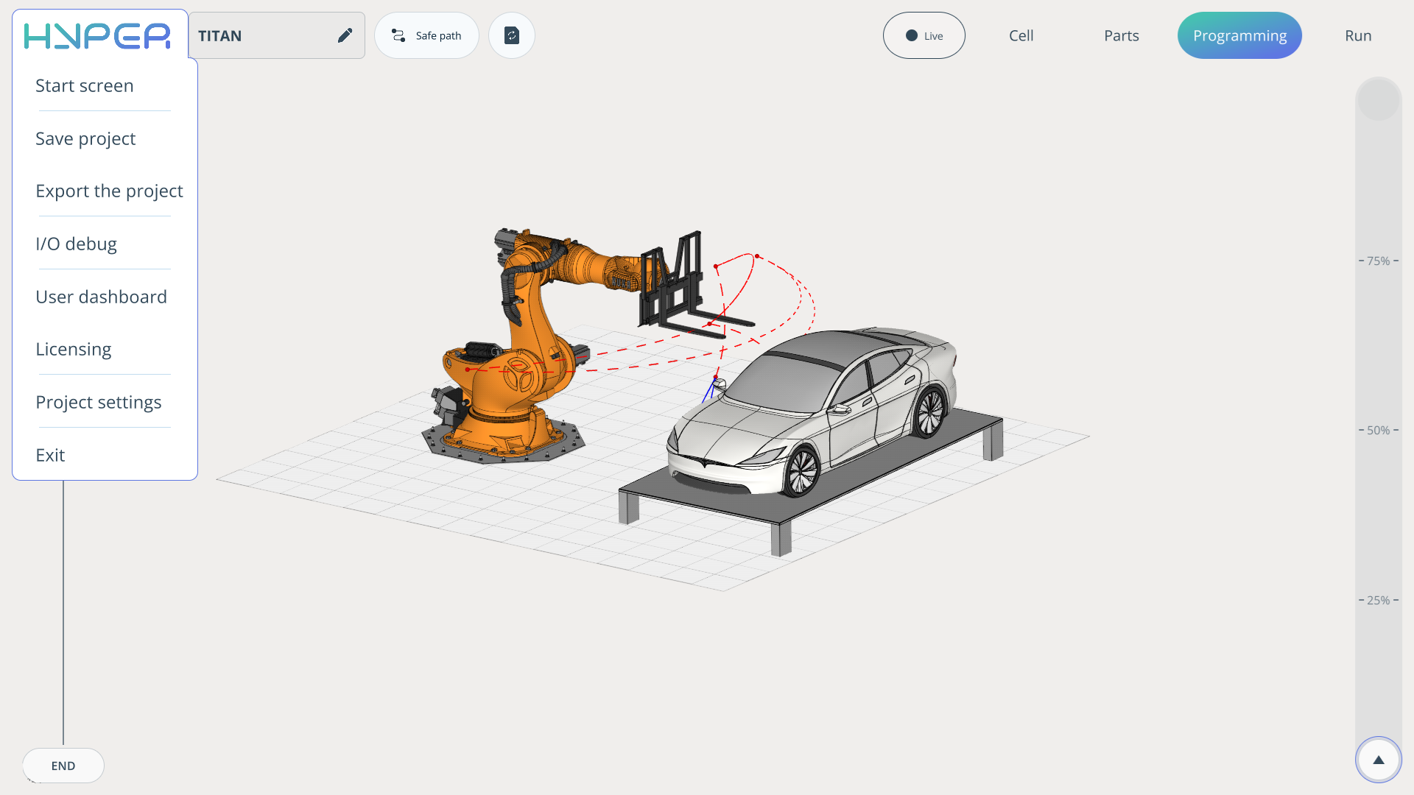This screenshot has height=795, width=1414.
Task: Choose Start screen from the menu
Action: 85,86
